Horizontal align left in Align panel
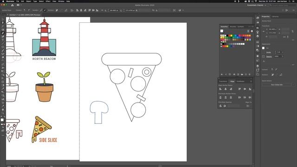This screenshot has height=167, width=297. pos(220,89)
